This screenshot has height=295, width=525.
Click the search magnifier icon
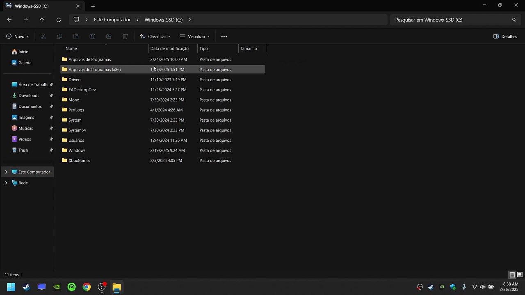point(514,20)
